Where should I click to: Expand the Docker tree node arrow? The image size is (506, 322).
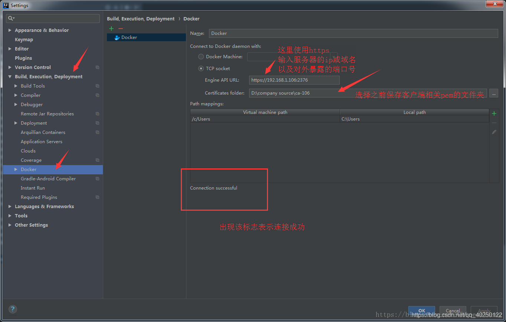pyautogui.click(x=16, y=170)
